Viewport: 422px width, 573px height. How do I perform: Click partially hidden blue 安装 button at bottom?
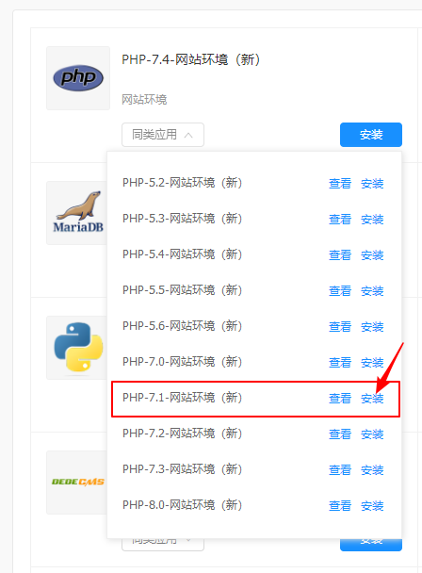(371, 544)
